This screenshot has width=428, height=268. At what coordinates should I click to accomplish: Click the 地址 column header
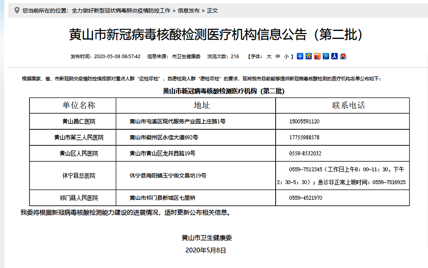point(196,105)
